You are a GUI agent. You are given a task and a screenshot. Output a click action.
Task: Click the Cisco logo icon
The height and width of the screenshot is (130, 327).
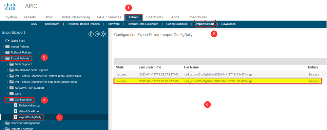[10, 6]
